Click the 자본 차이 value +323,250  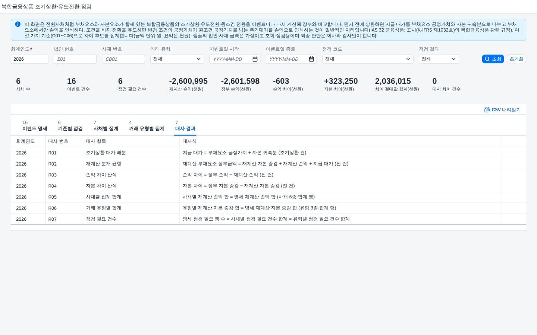click(x=341, y=81)
